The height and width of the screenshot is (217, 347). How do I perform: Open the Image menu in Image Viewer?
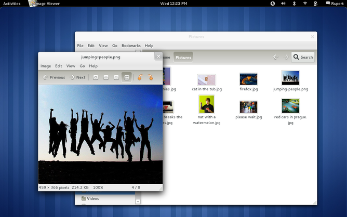click(x=46, y=66)
